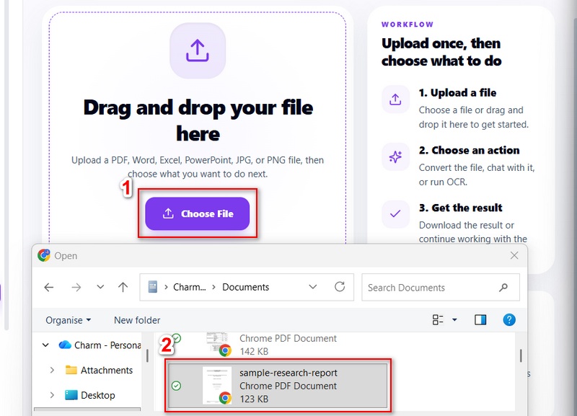Image resolution: width=577 pixels, height=416 pixels.
Task: Open the view options dropdown arrow
Action: (454, 319)
